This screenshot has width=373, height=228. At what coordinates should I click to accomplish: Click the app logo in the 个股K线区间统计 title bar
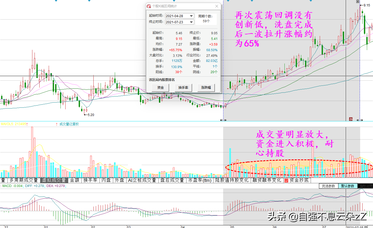point(149,6)
